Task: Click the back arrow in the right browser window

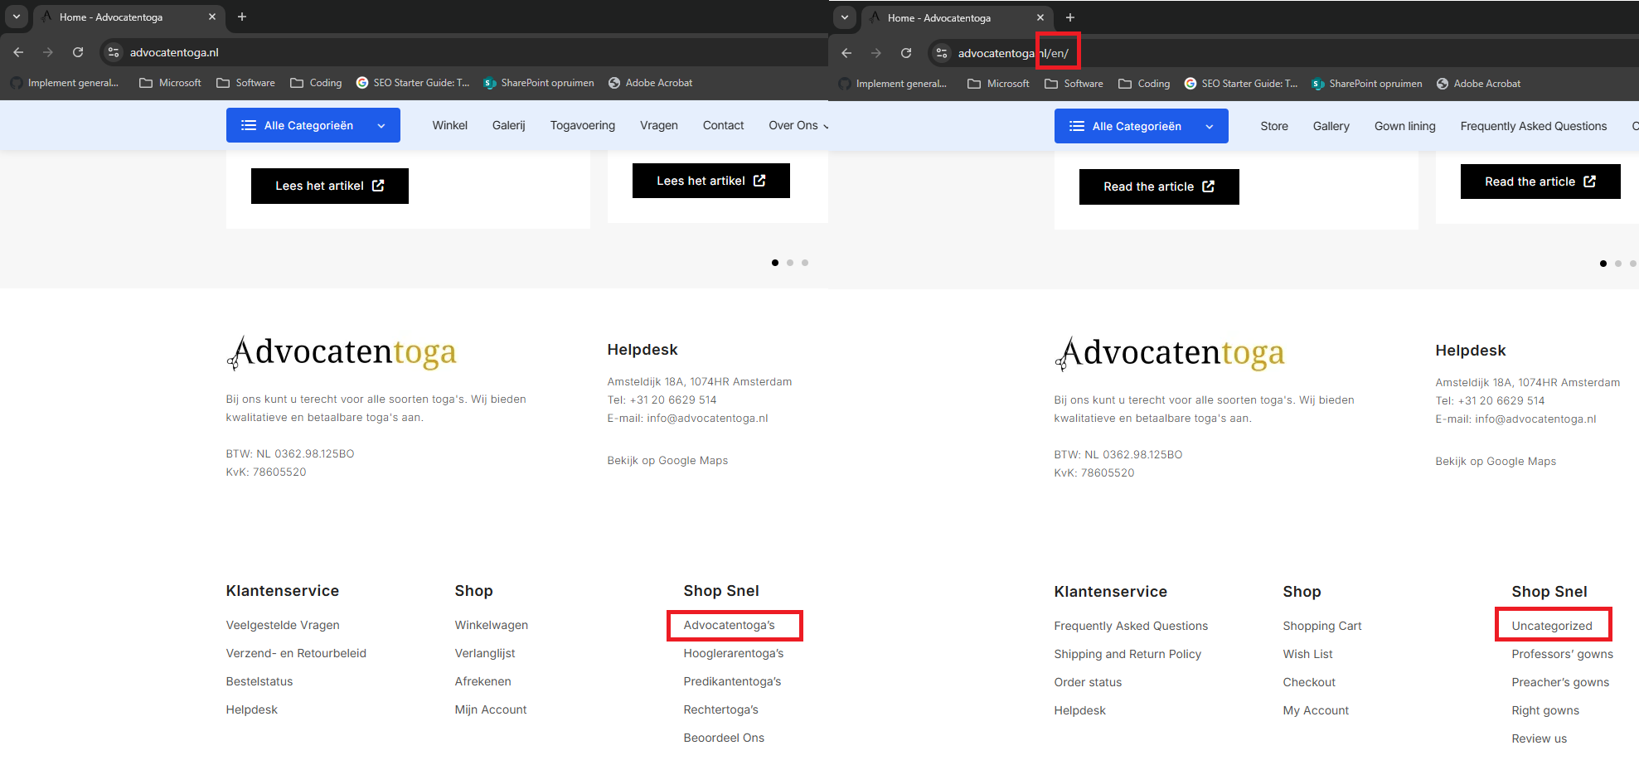Action: pos(846,53)
